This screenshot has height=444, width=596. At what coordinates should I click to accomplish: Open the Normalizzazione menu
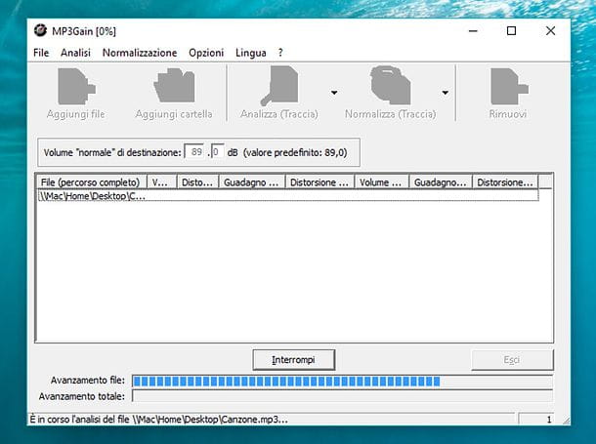point(140,53)
